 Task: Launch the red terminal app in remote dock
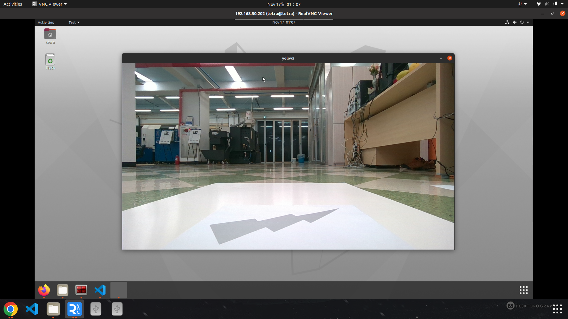pyautogui.click(x=81, y=290)
